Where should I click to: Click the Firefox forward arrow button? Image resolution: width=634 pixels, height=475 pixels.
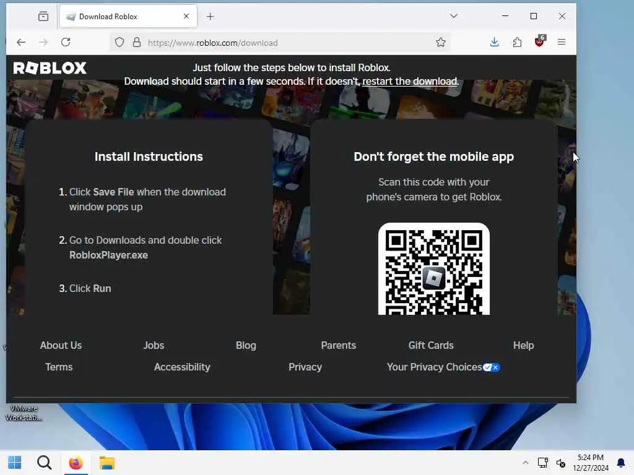tap(43, 42)
